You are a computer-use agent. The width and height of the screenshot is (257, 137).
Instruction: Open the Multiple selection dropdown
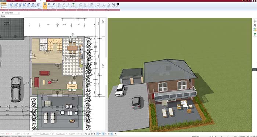(x=4, y=6)
